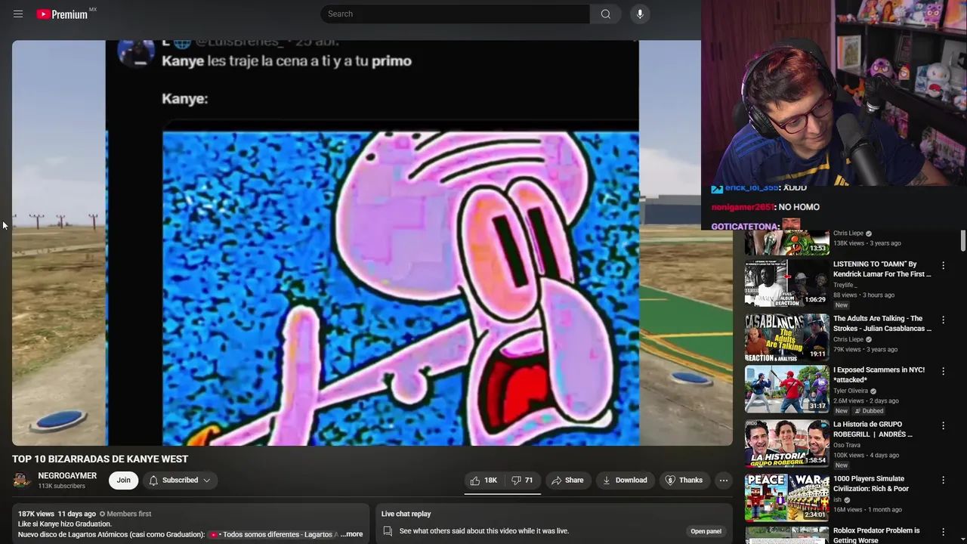Click title I Exposed Scammers in NYC

[x=879, y=375]
